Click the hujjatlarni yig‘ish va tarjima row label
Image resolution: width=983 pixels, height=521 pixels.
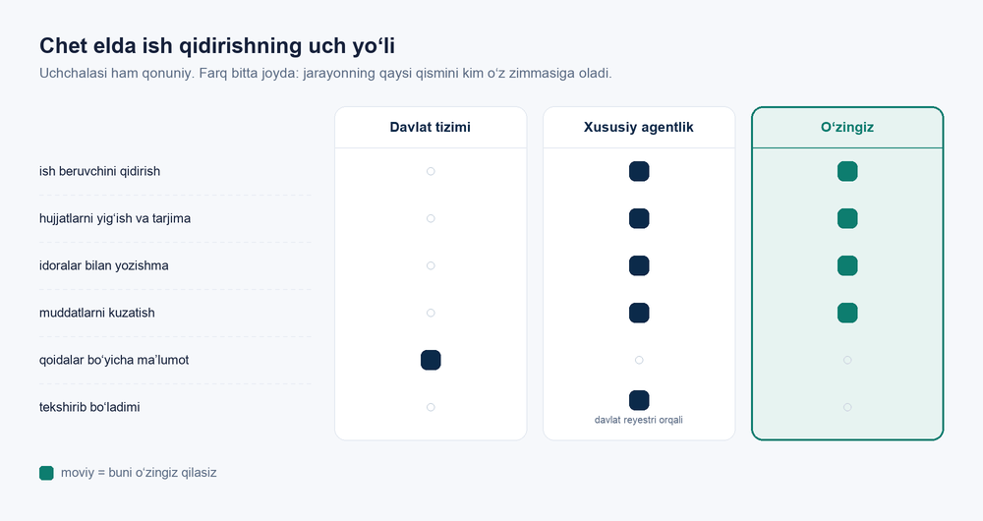click(x=115, y=218)
